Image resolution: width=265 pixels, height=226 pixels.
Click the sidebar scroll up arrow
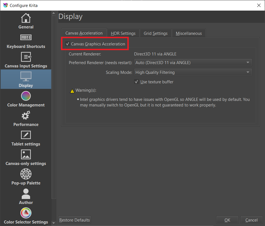pos(54,13)
